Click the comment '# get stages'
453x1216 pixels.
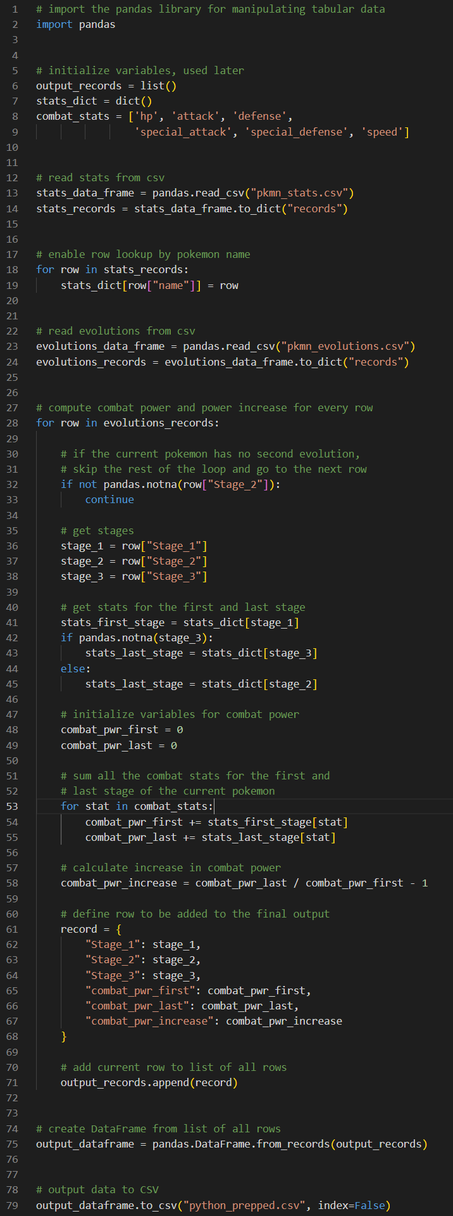tap(97, 530)
